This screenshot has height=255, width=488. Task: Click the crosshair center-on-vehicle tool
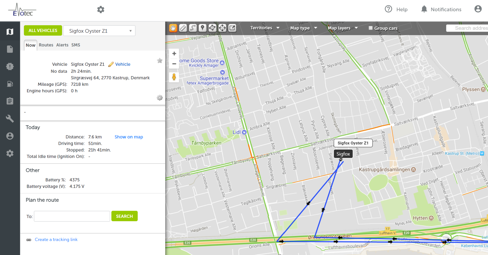coord(222,28)
